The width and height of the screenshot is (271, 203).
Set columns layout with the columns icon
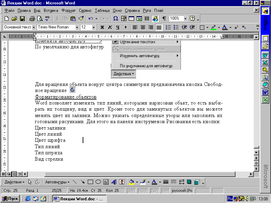click(147, 19)
